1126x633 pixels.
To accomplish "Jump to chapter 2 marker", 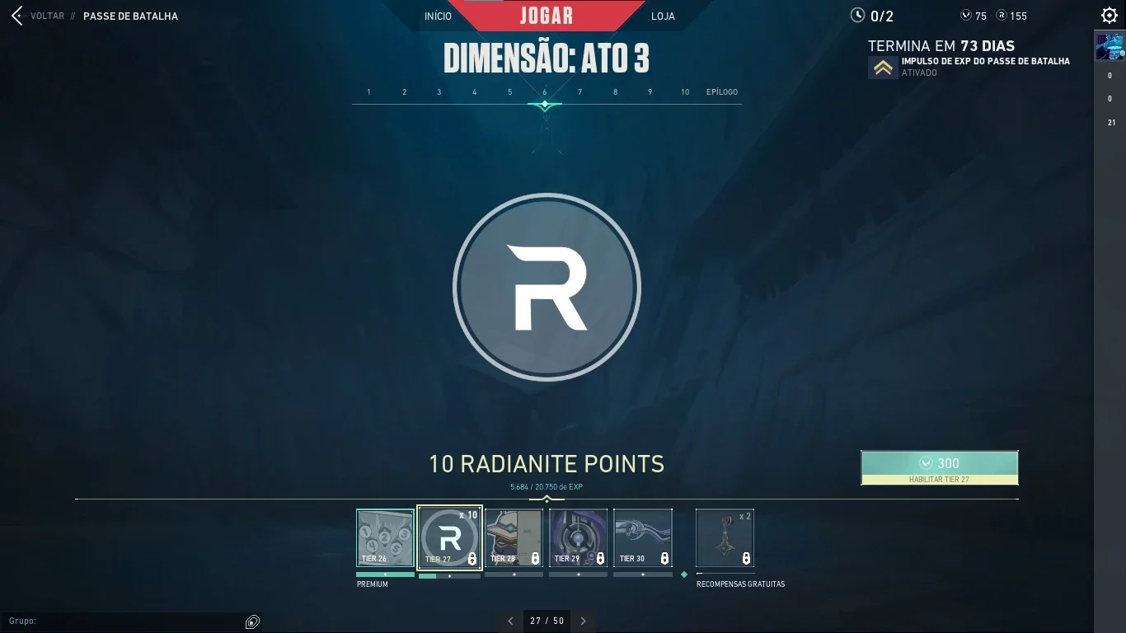I will (404, 92).
